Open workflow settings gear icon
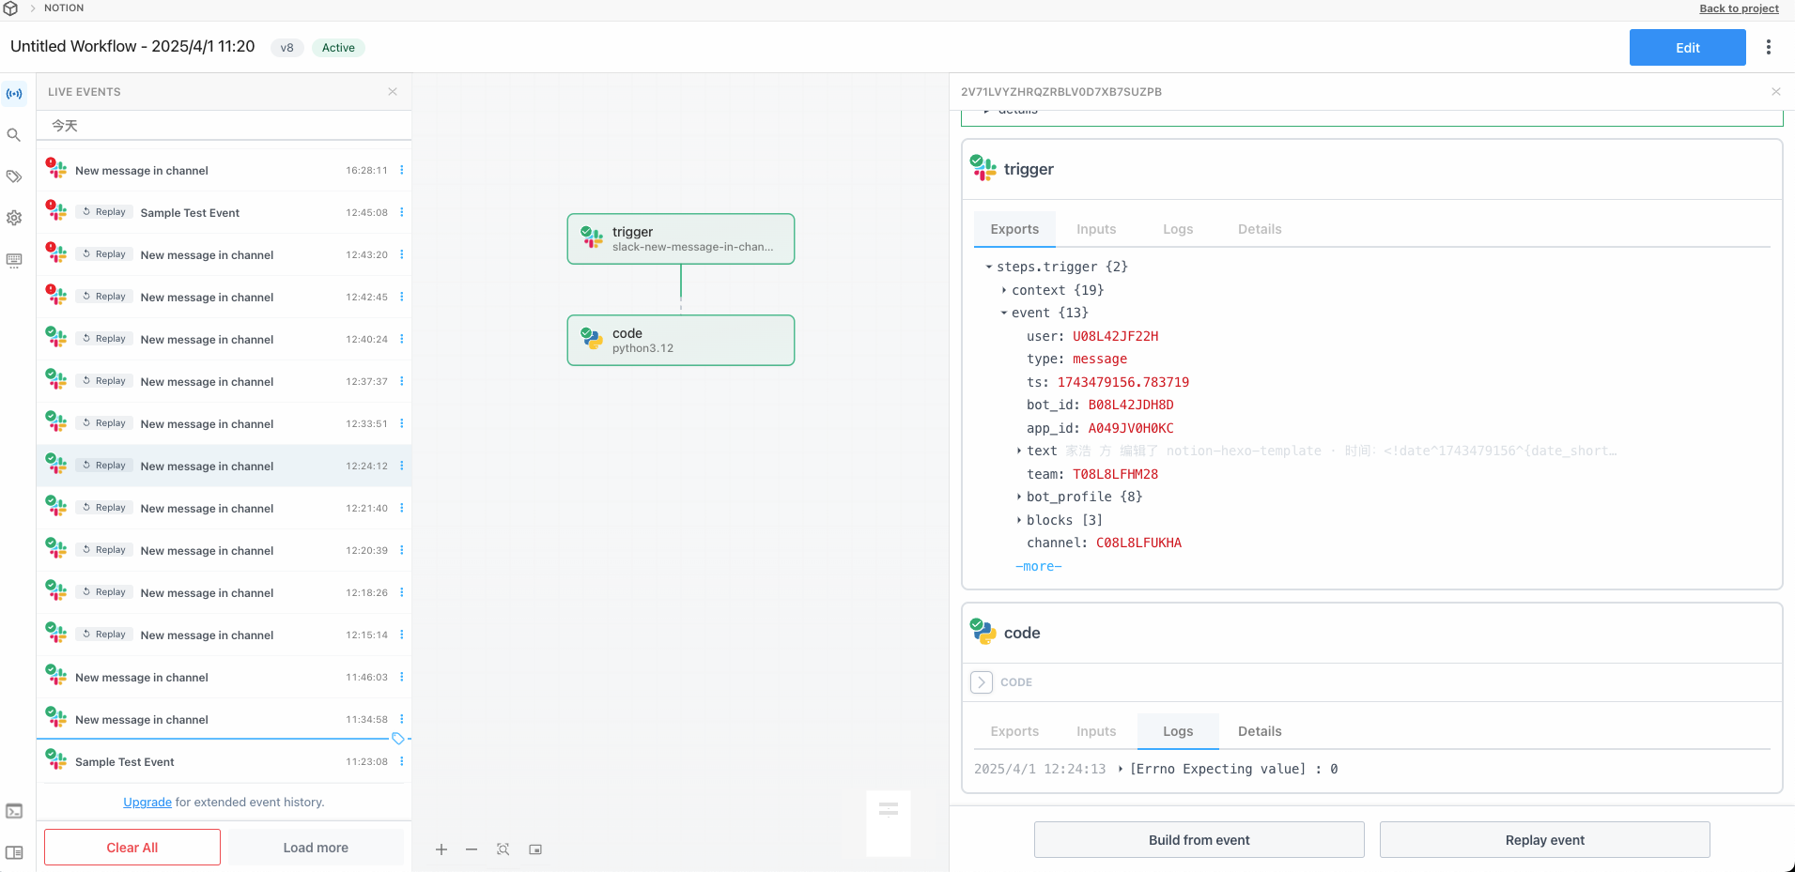Screen dimensions: 1795x872 click(14, 218)
